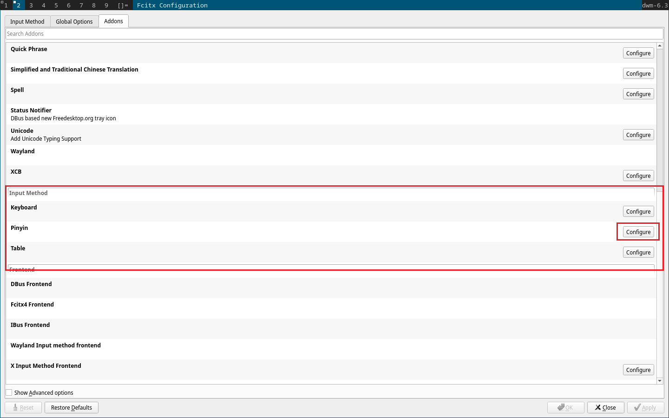Switch to the Input Method tab

point(27,21)
